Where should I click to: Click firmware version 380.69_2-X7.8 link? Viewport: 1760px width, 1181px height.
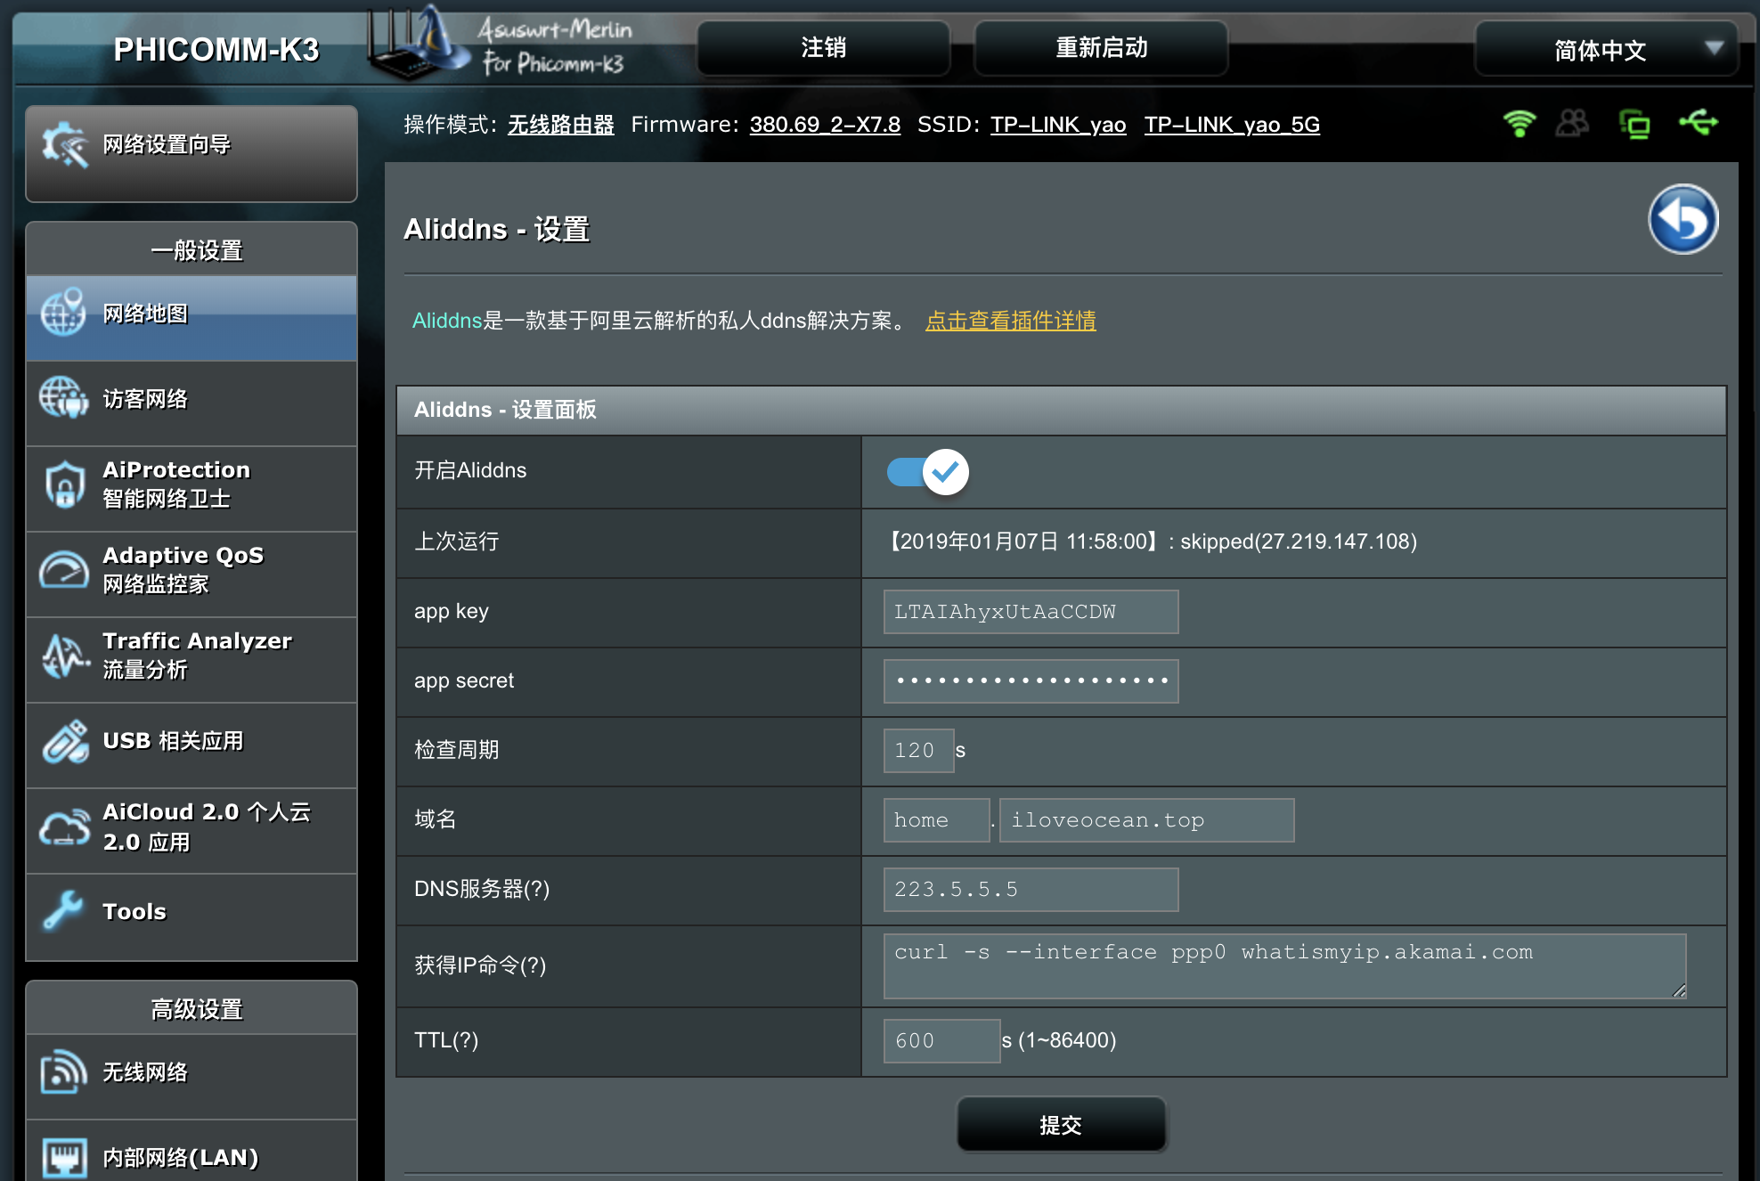pos(825,125)
